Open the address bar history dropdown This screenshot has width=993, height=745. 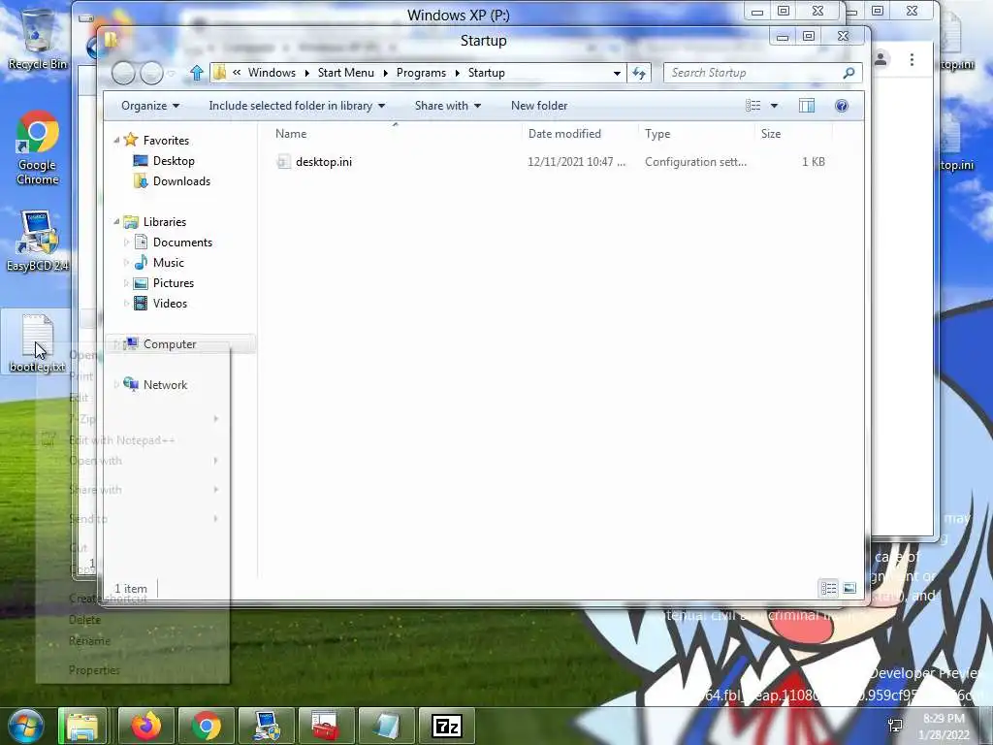[x=617, y=74]
